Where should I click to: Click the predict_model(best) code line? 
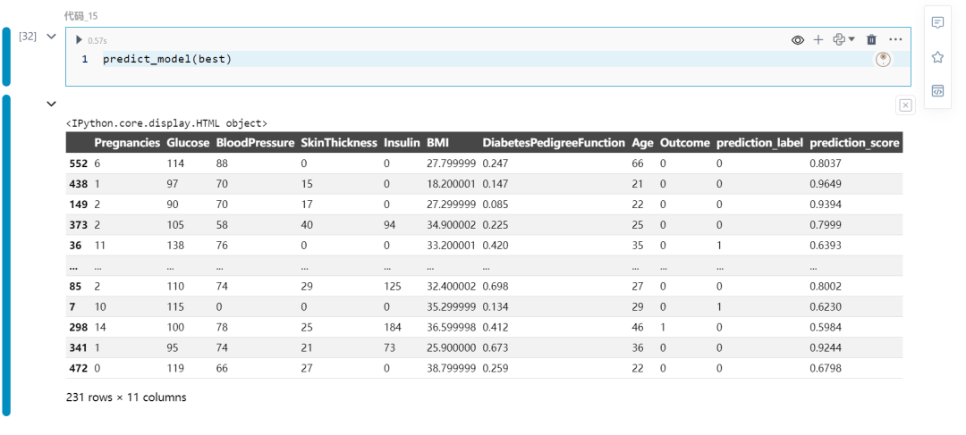[166, 60]
